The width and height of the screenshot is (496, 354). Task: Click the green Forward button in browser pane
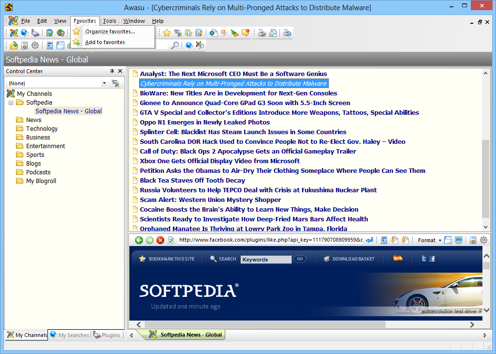pos(150,240)
